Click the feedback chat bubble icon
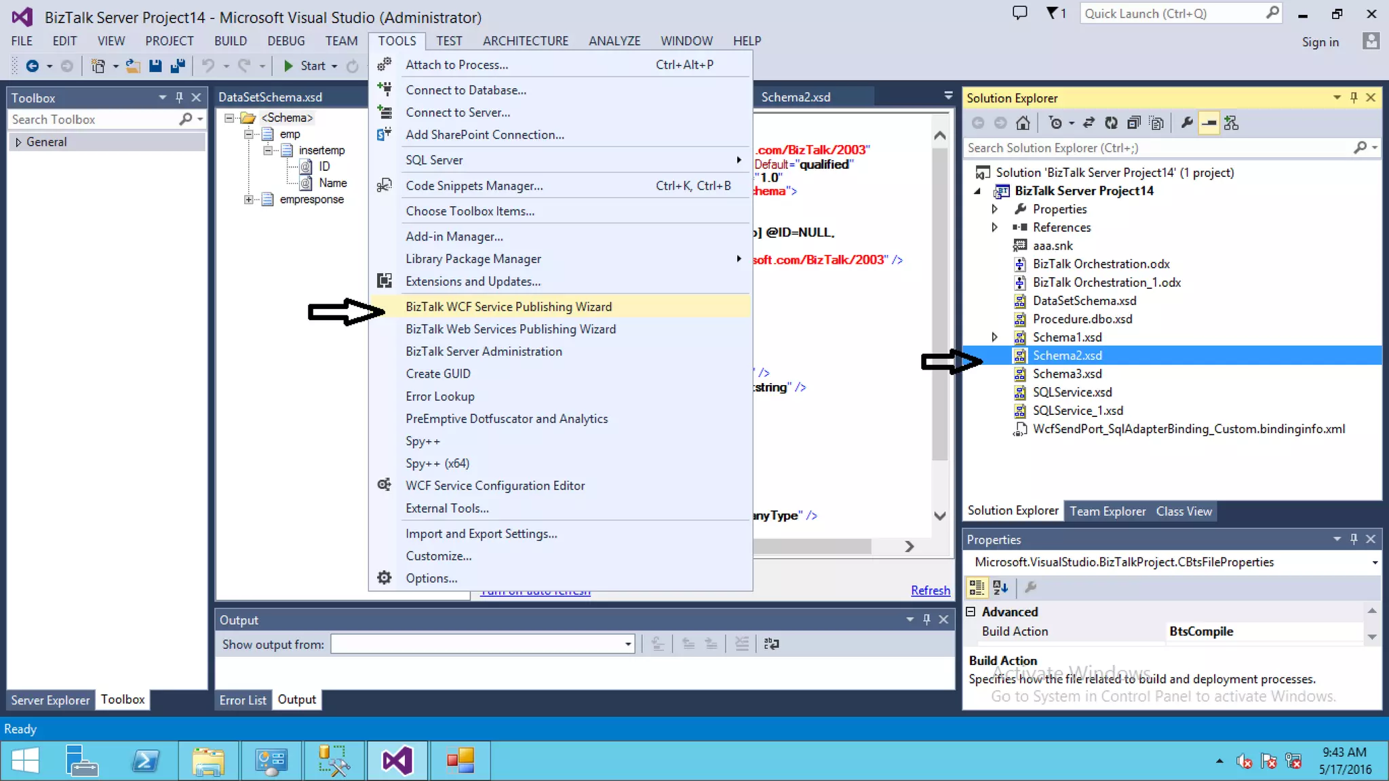Viewport: 1389px width, 781px height. [x=1019, y=13]
